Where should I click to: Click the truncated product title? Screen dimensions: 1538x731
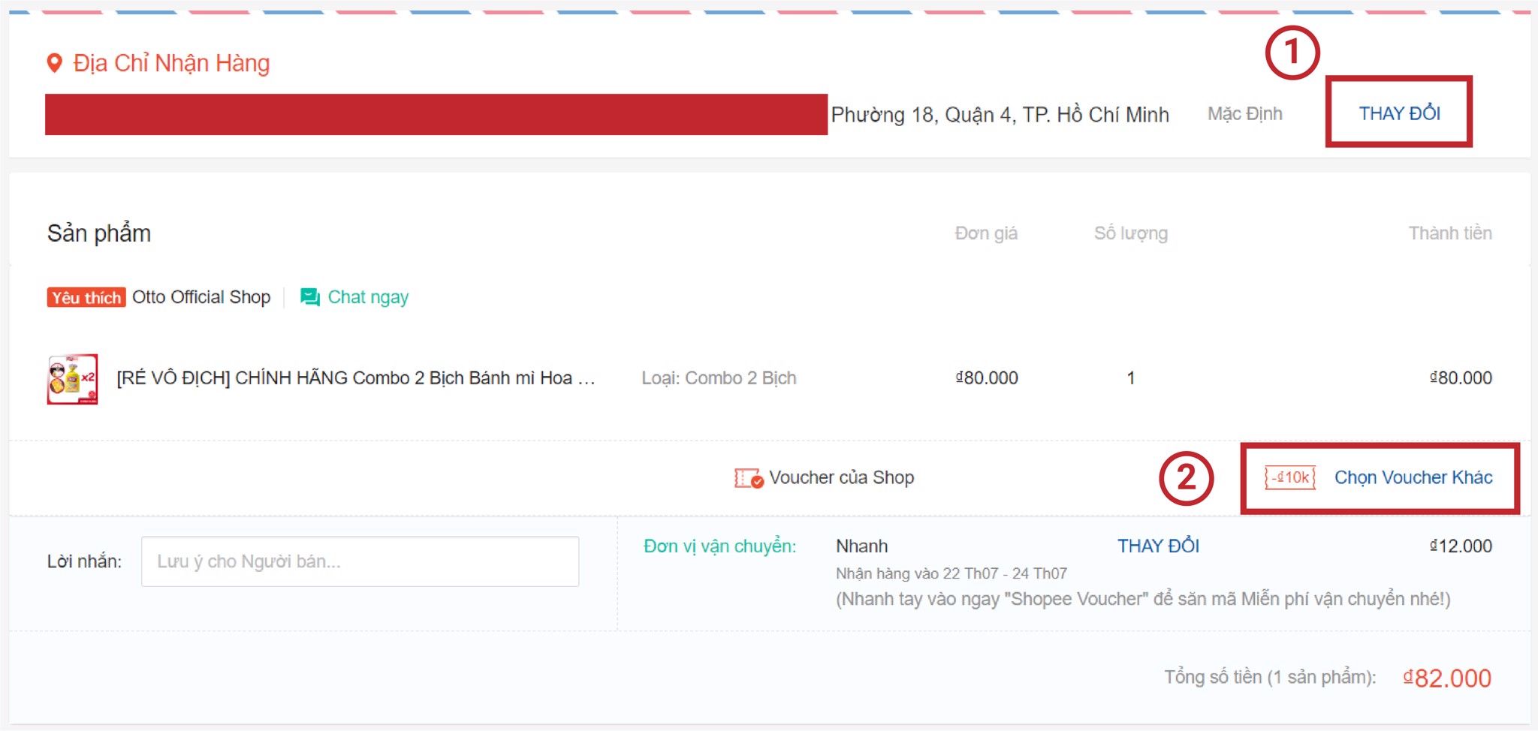(x=356, y=378)
